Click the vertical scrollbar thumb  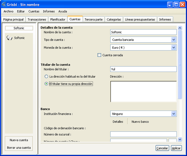pyautogui.click(x=180, y=65)
